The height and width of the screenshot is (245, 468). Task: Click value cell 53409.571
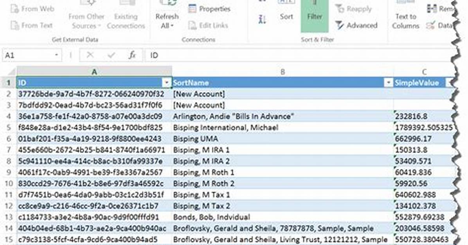424,161
